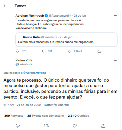Open Abraham Weintraub's profile name
This screenshot has height=130, width=122.
click(30, 16)
